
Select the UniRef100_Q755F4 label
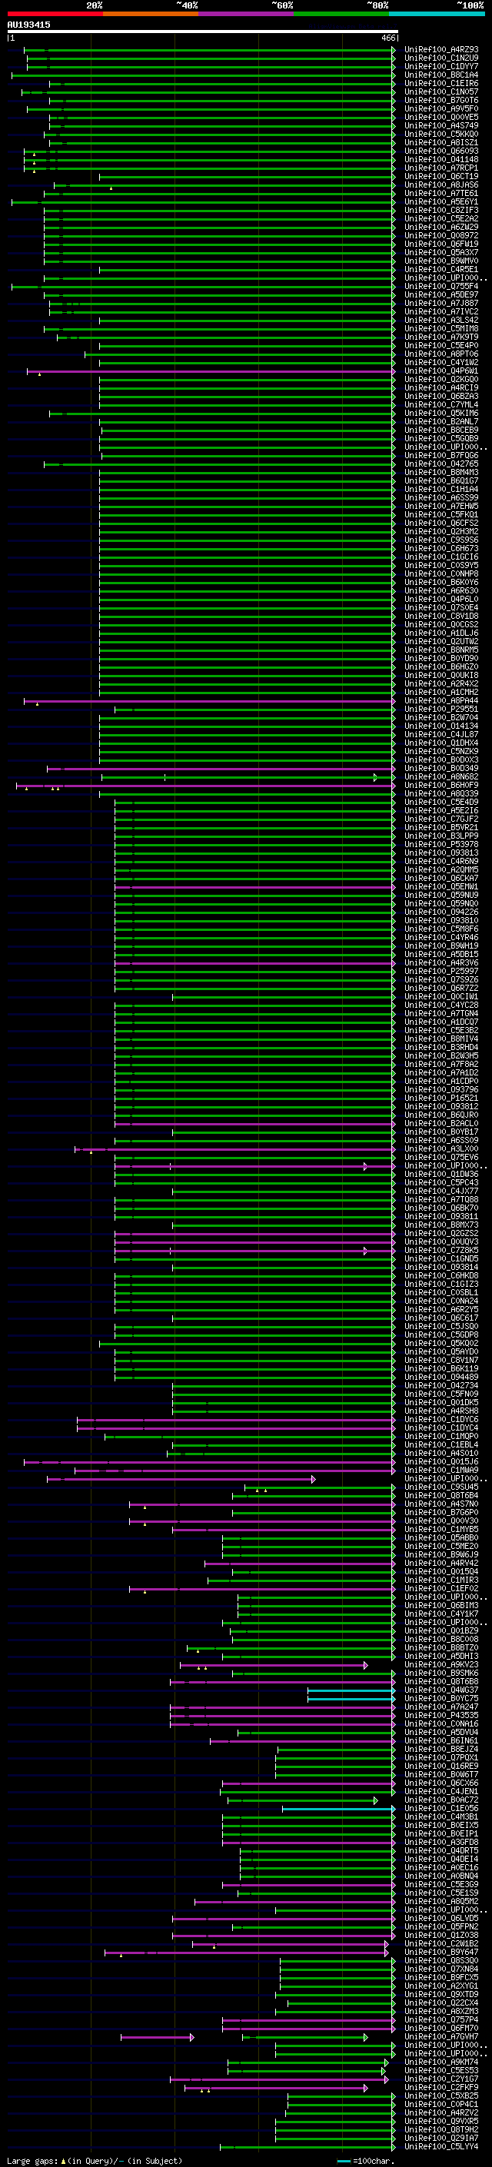point(440,286)
